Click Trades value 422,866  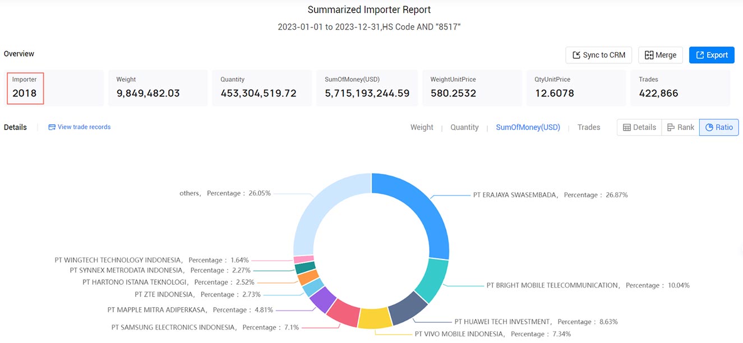pyautogui.click(x=658, y=93)
